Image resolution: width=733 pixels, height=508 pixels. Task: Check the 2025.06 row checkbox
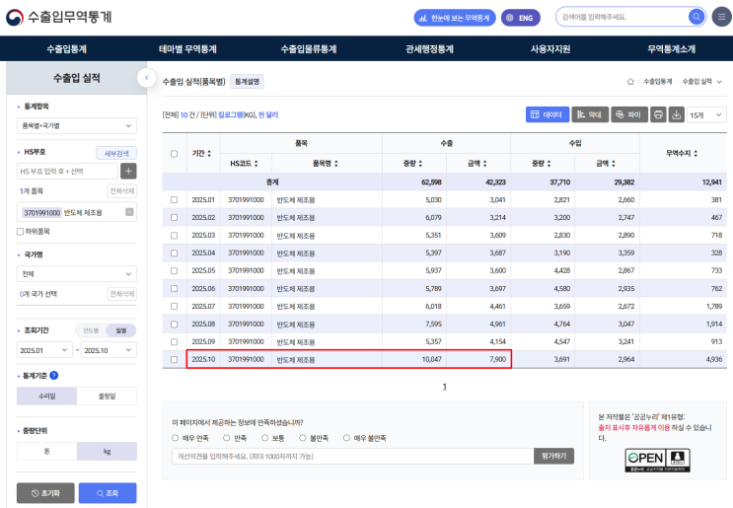click(174, 288)
